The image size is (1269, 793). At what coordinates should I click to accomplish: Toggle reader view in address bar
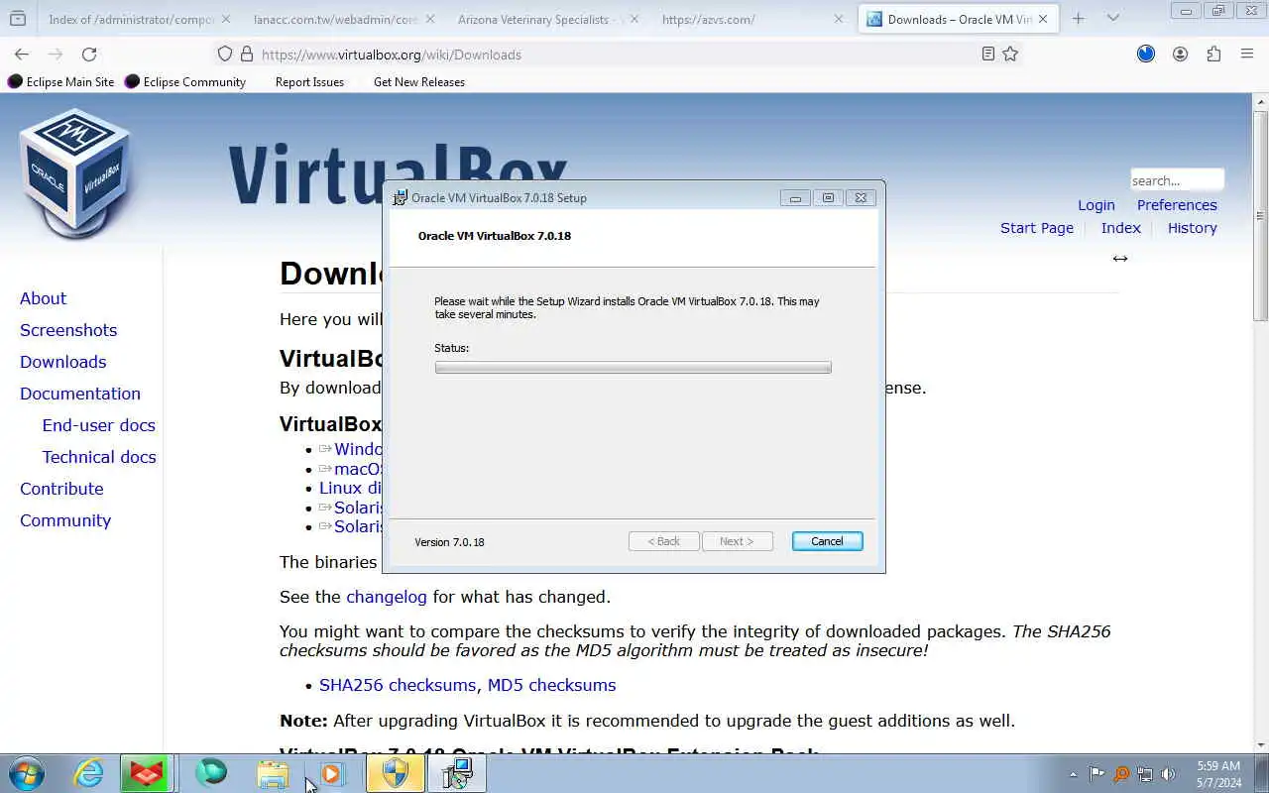987,55
